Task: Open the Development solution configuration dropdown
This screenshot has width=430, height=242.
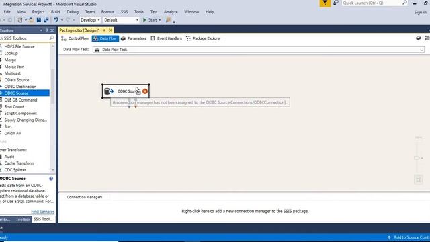Action: pyautogui.click(x=90, y=20)
